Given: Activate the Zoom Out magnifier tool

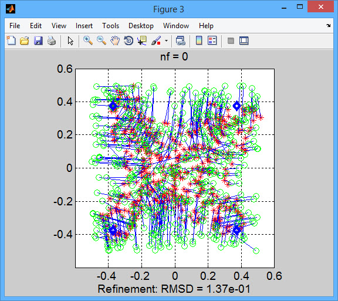Looking at the screenshot, I should [x=102, y=40].
